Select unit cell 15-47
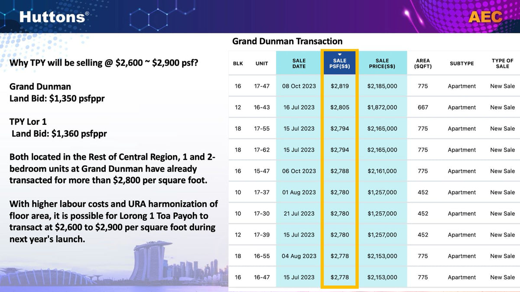This screenshot has height=292, width=520. pyautogui.click(x=262, y=171)
